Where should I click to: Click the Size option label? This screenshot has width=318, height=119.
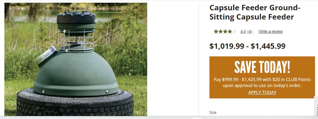(x=213, y=112)
